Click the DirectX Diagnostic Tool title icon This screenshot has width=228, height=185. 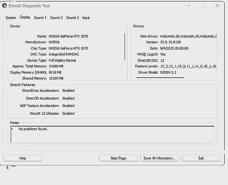point(4,6)
